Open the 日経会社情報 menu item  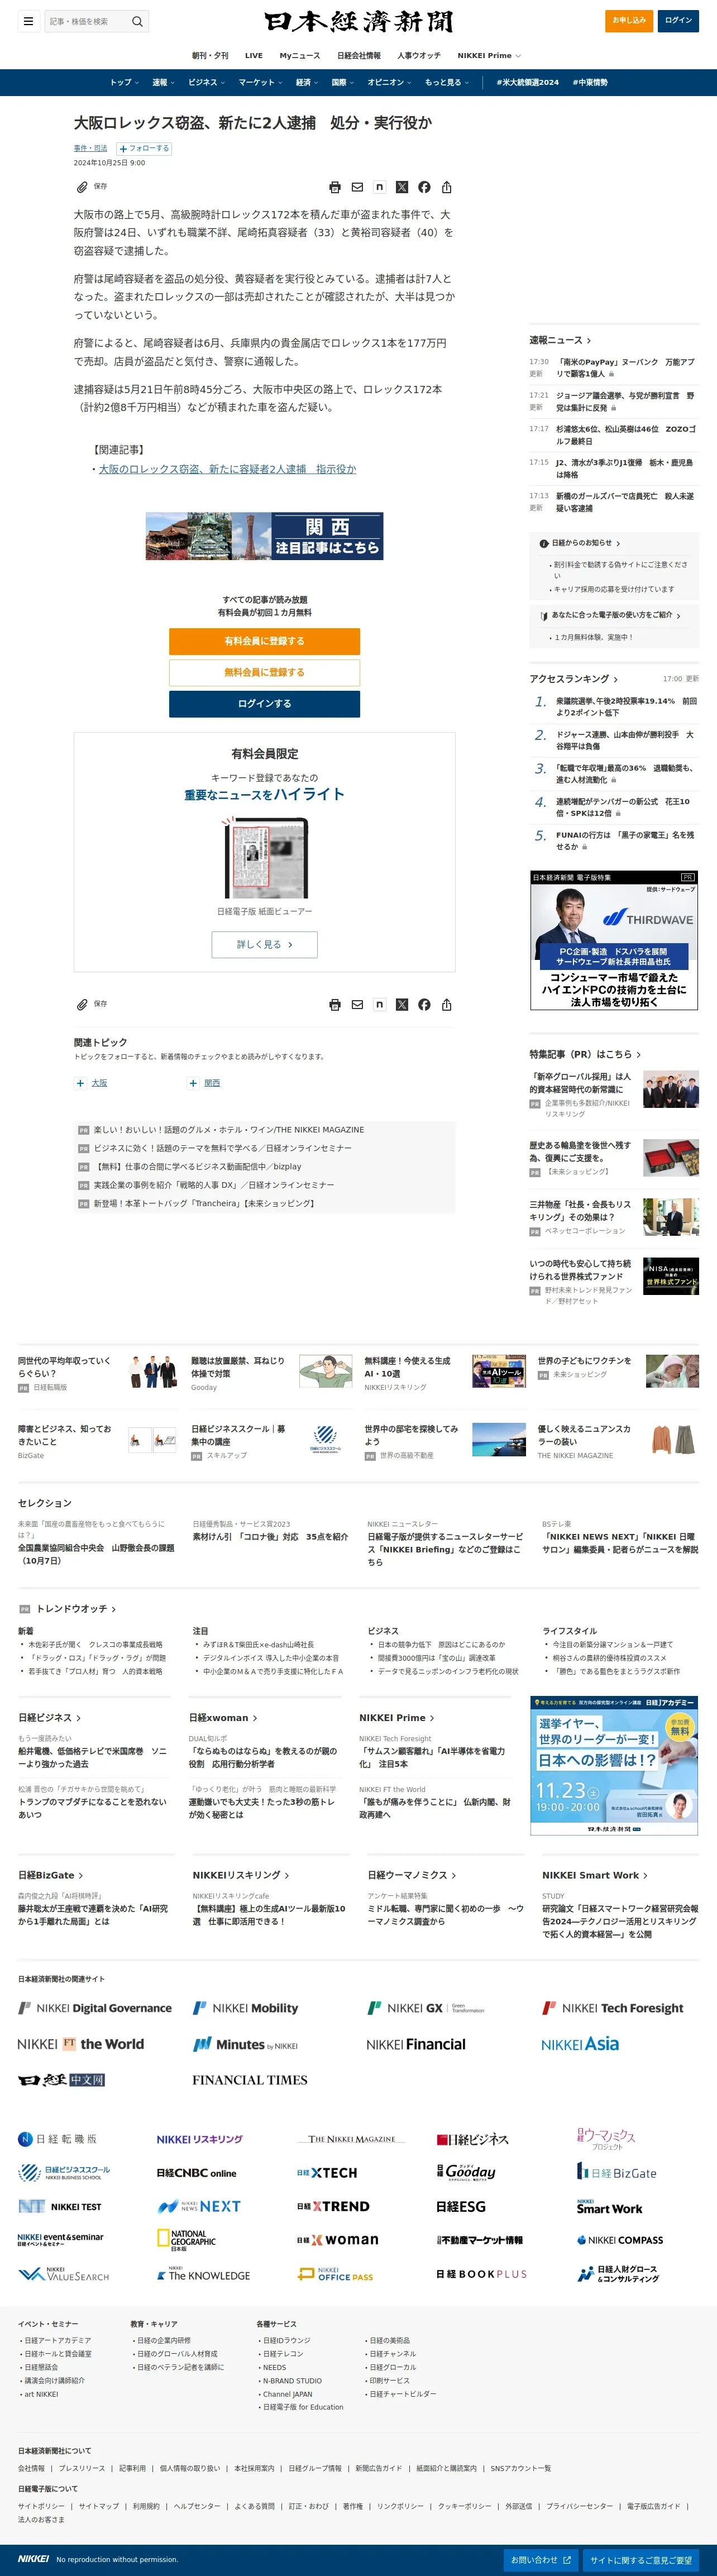tap(359, 56)
